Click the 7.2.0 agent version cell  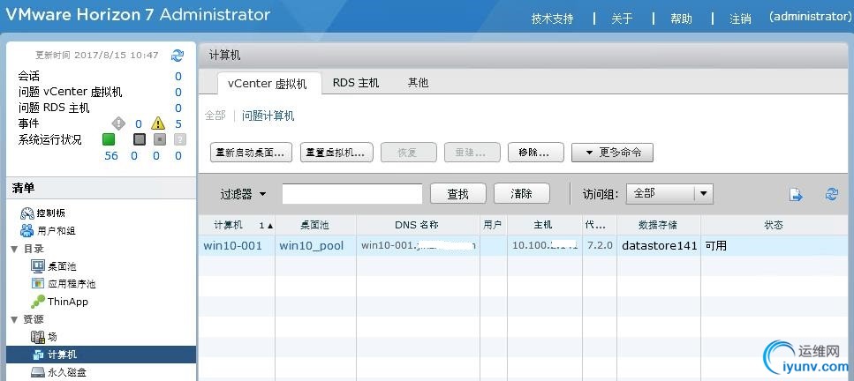[601, 245]
